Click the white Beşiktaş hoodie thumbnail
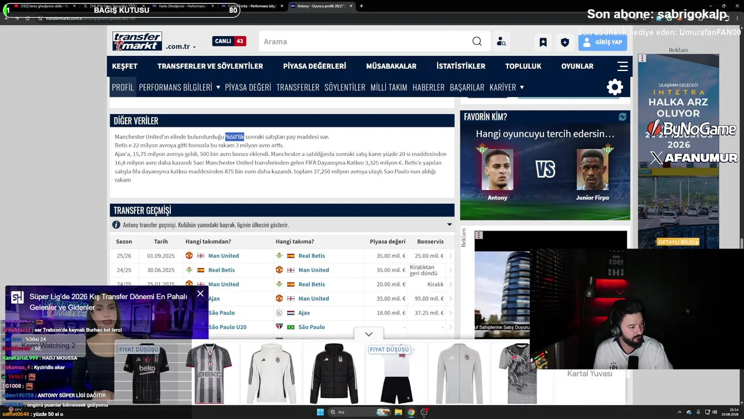The image size is (744, 419). (x=271, y=374)
